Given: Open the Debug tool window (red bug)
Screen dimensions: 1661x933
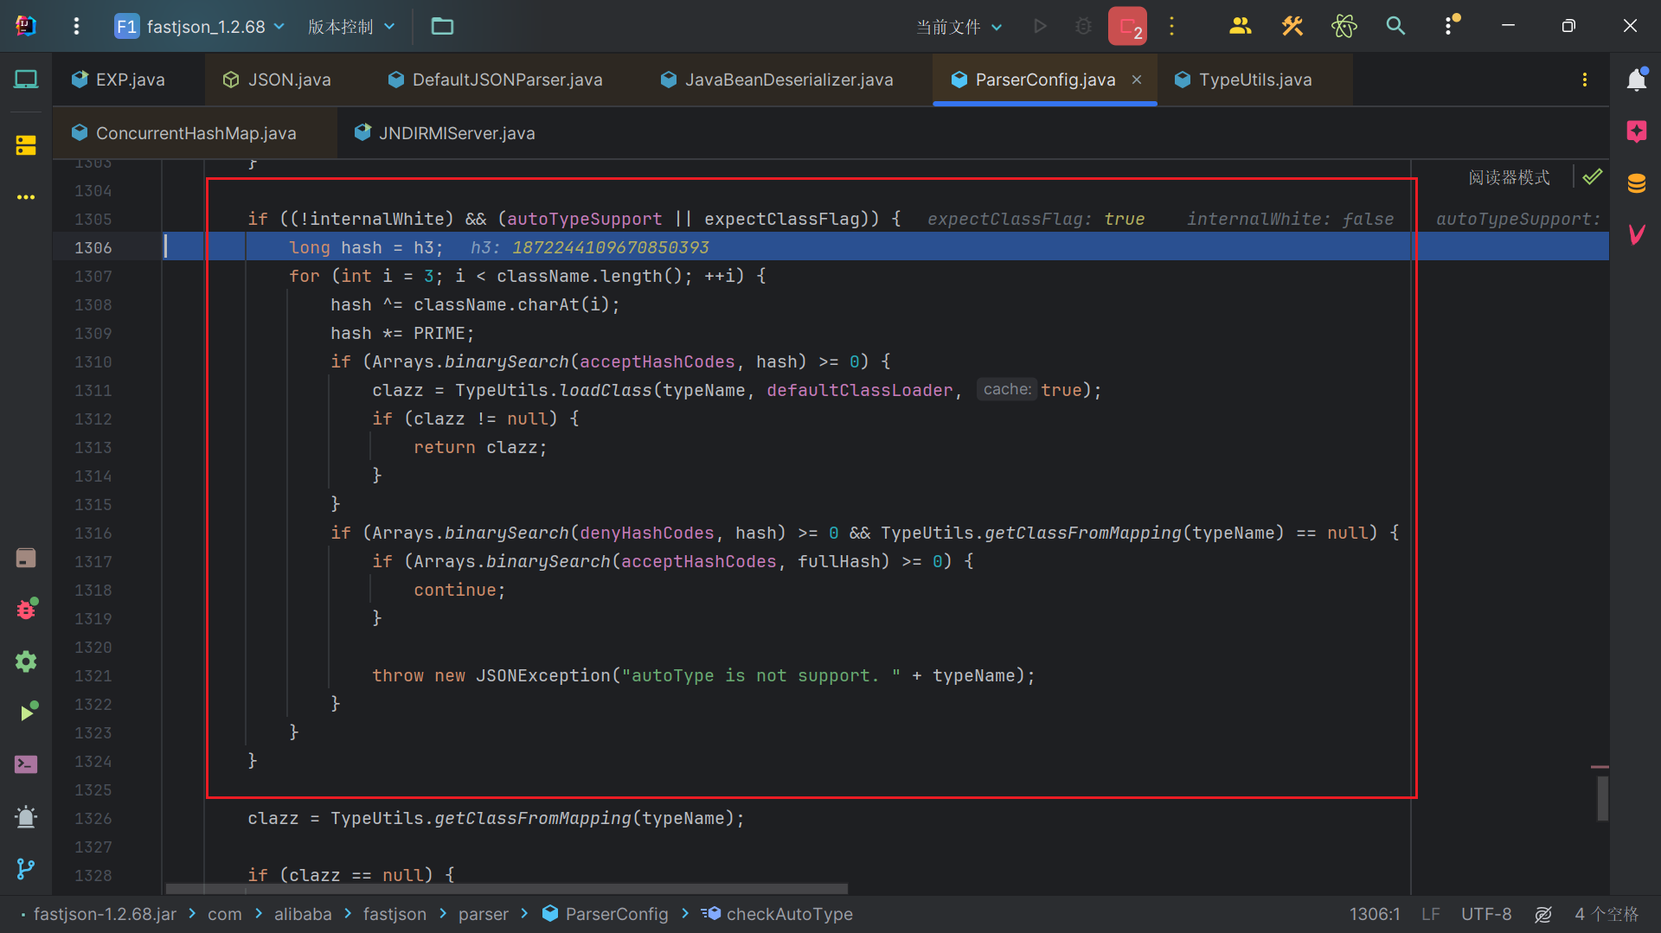Looking at the screenshot, I should tap(26, 610).
